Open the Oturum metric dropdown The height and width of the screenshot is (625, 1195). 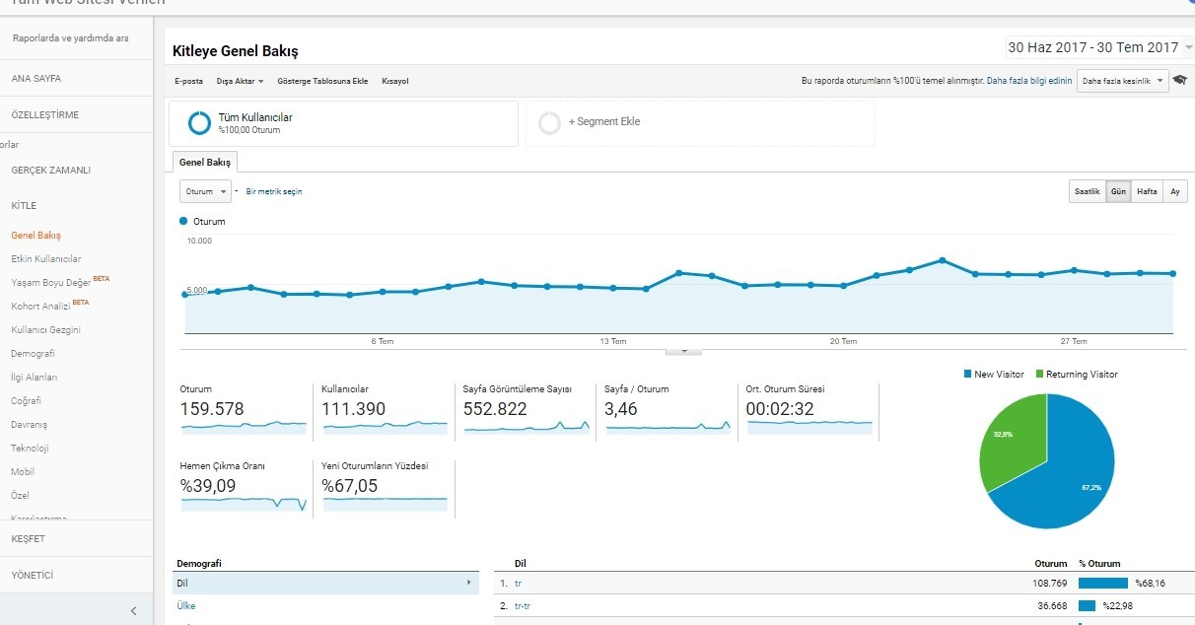pyautogui.click(x=205, y=191)
